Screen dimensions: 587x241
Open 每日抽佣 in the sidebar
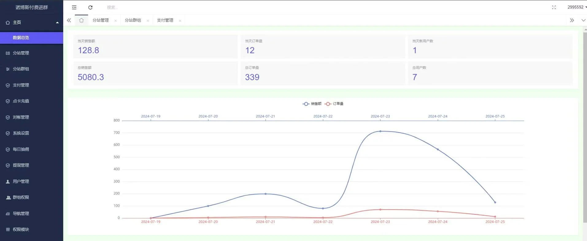[x=32, y=149]
